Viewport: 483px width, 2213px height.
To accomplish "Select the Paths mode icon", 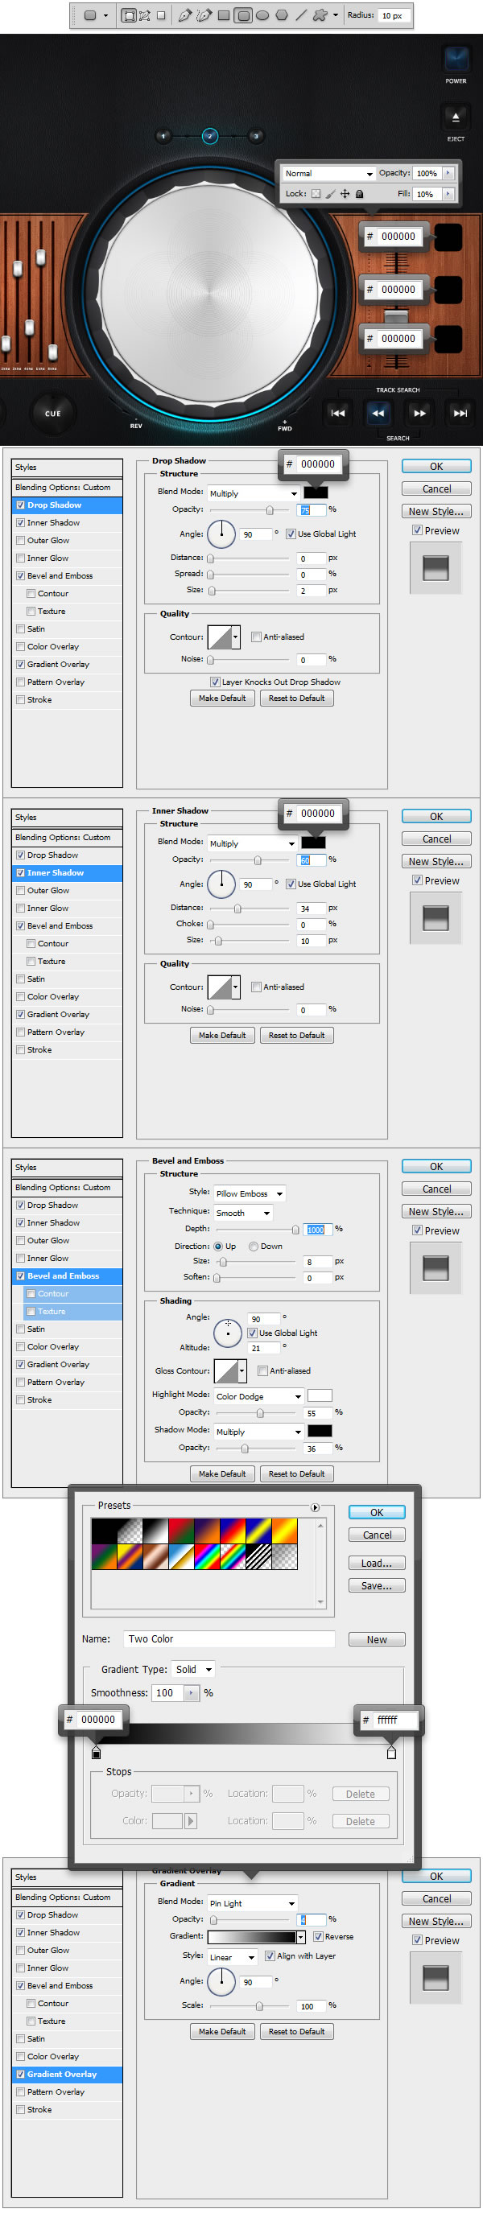I will 144,15.
